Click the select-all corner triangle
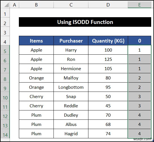Screen dimensions: 154x142 6,5
